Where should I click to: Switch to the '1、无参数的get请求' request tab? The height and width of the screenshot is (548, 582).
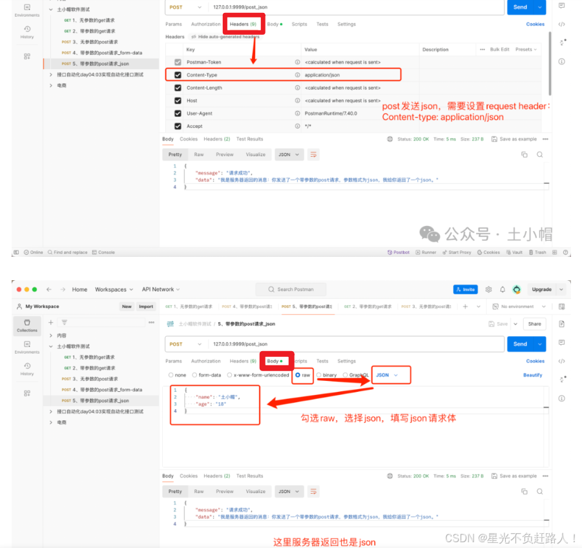coord(189,307)
